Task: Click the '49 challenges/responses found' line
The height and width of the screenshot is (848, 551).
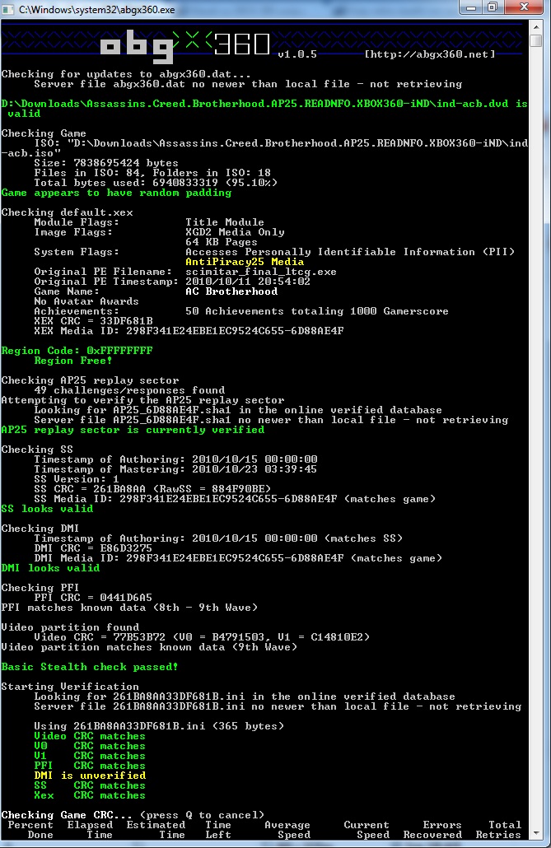Action: tap(129, 390)
